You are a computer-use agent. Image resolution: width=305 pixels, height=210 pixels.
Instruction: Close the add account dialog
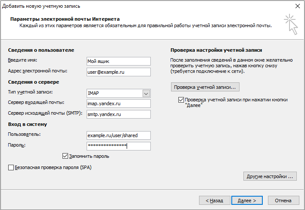(297, 6)
